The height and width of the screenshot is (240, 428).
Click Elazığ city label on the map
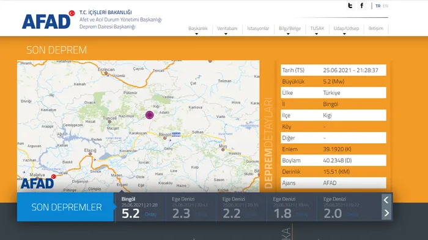[90, 151]
